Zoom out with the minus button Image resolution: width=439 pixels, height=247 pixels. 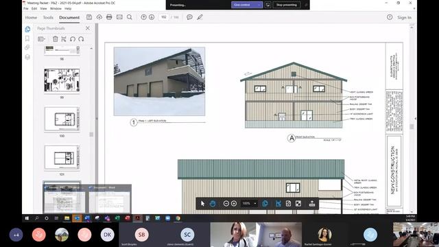pyautogui.click(x=226, y=204)
